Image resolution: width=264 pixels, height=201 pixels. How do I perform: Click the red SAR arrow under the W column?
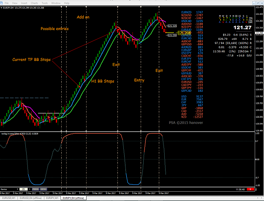pyautogui.click(x=223, y=22)
